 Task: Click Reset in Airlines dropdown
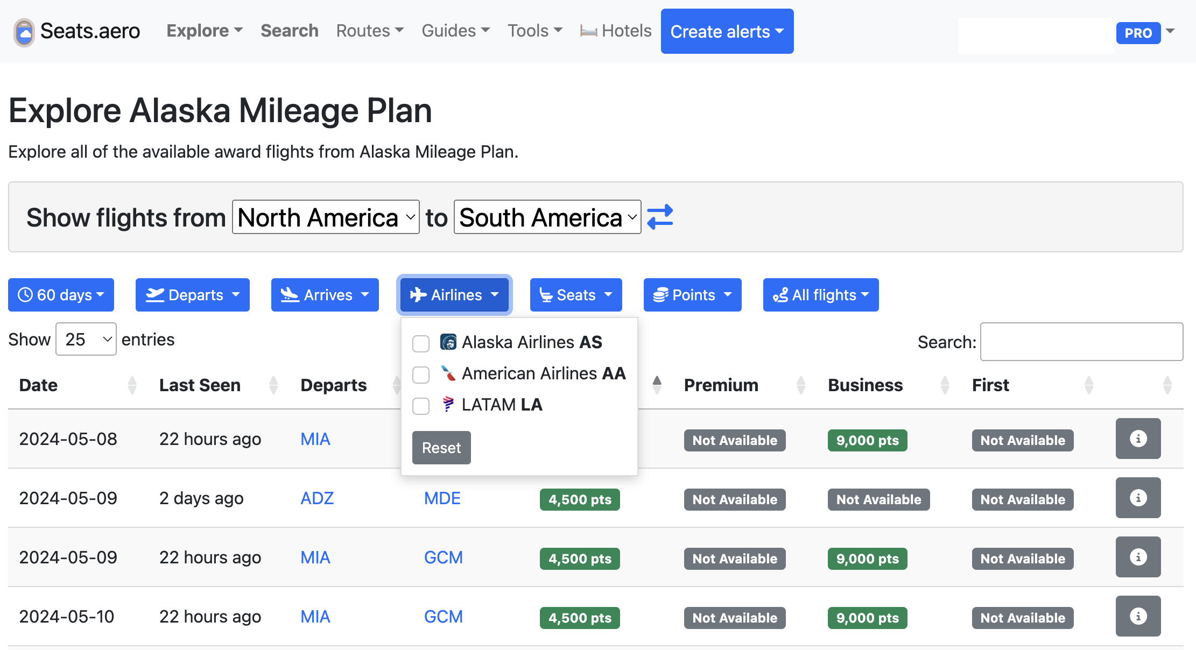tap(441, 448)
